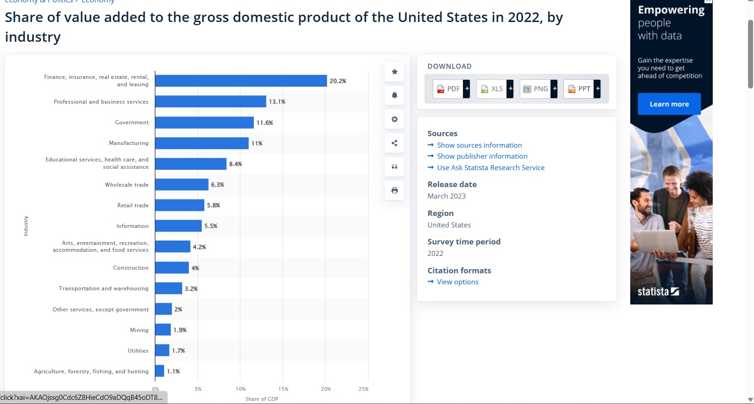This screenshot has height=404, width=754.
Task: Click the Retail trade bar
Action: [x=180, y=205]
